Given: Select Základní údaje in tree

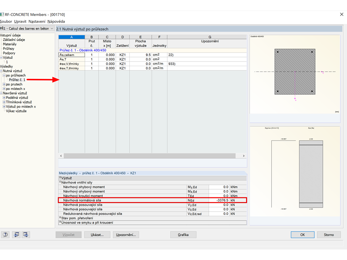Looking at the screenshot, I should (14, 40).
